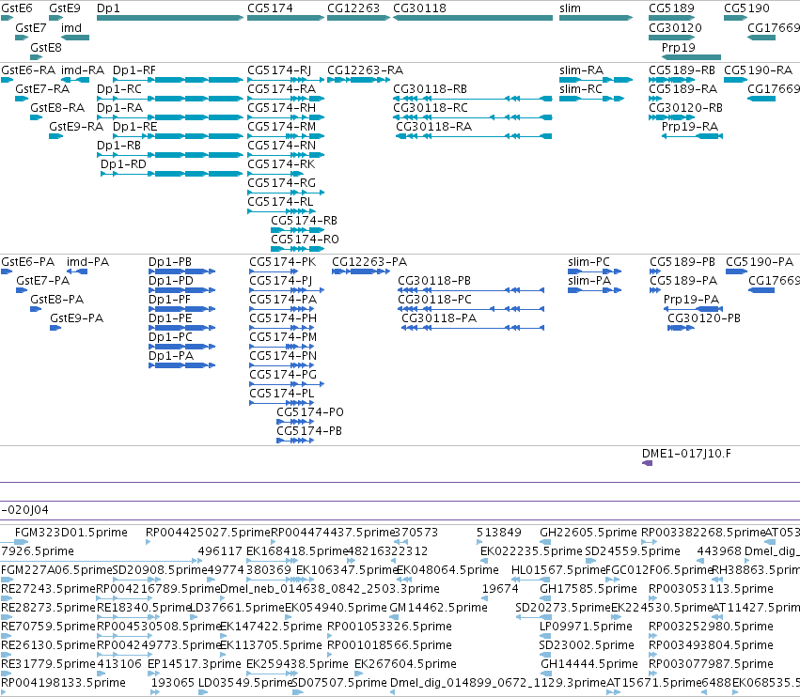Open the CG30118-RC transcript label
The width and height of the screenshot is (800, 697).
tap(431, 108)
